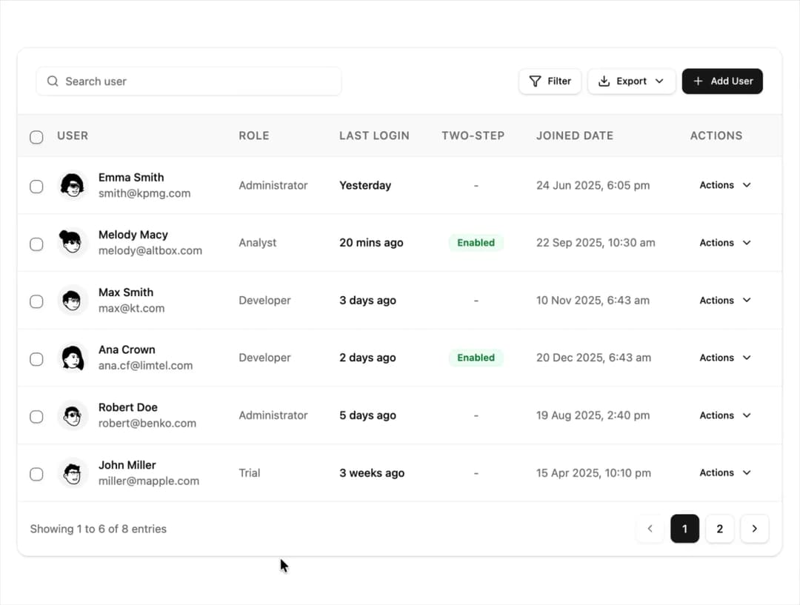Open Emma Smith user name link
800x605 pixels.
[x=131, y=178]
